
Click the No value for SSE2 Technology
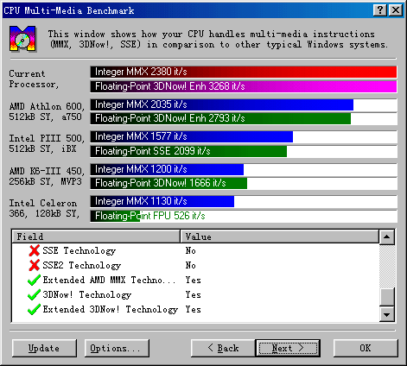[191, 265]
